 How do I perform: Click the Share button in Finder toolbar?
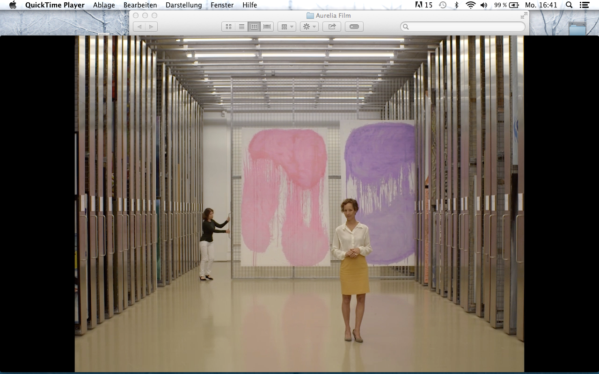coord(332,27)
